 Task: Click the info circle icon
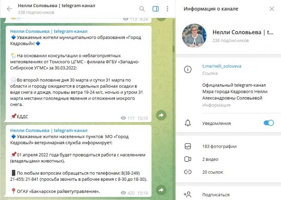tap(188, 69)
